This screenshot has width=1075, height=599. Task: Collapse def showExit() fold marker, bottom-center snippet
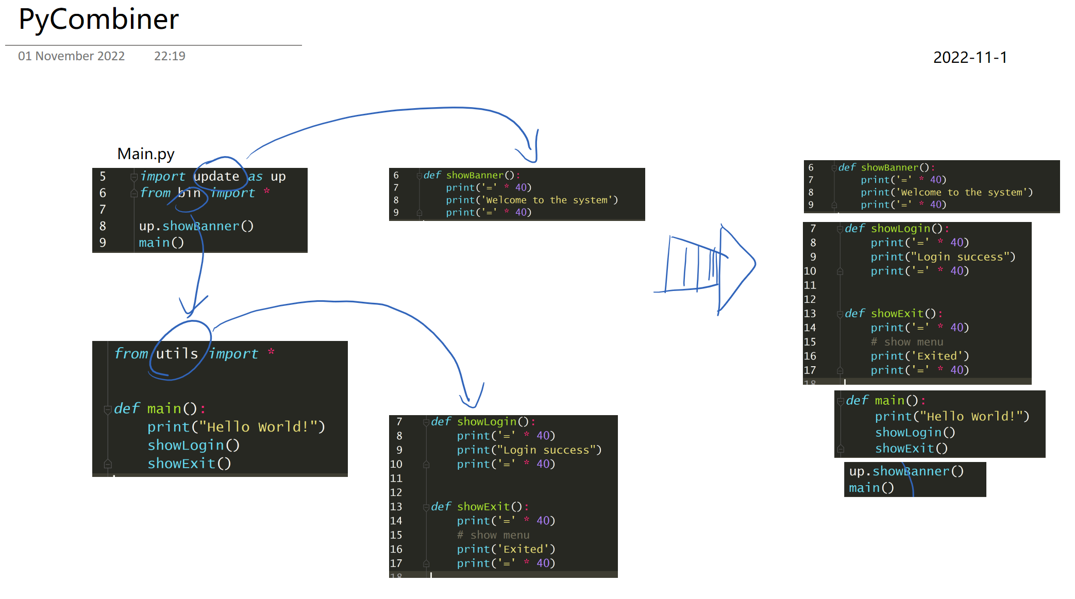tap(426, 507)
